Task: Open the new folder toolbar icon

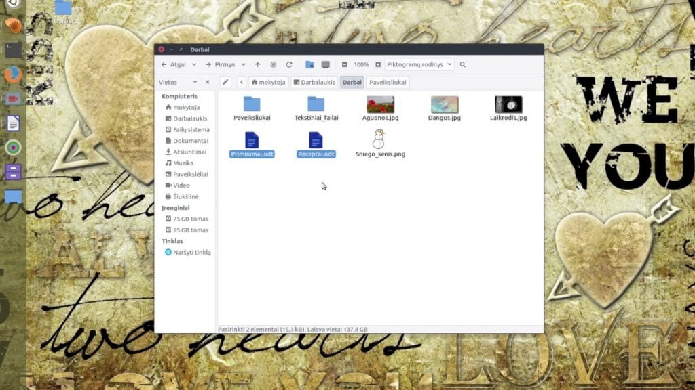Action: pyautogui.click(x=309, y=64)
